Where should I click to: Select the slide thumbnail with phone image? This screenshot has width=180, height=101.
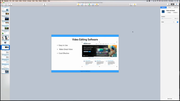pyautogui.click(x=5, y=38)
